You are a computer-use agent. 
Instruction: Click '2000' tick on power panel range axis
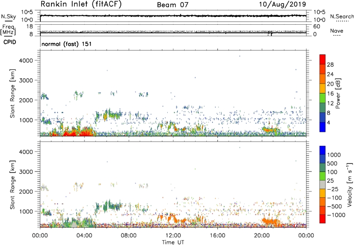26,100
